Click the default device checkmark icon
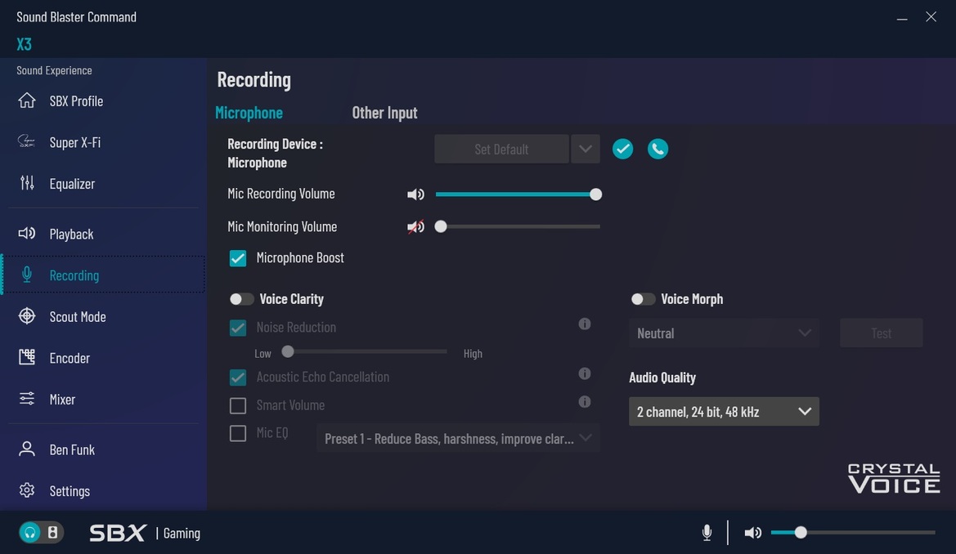Image resolution: width=956 pixels, height=554 pixels. click(622, 149)
